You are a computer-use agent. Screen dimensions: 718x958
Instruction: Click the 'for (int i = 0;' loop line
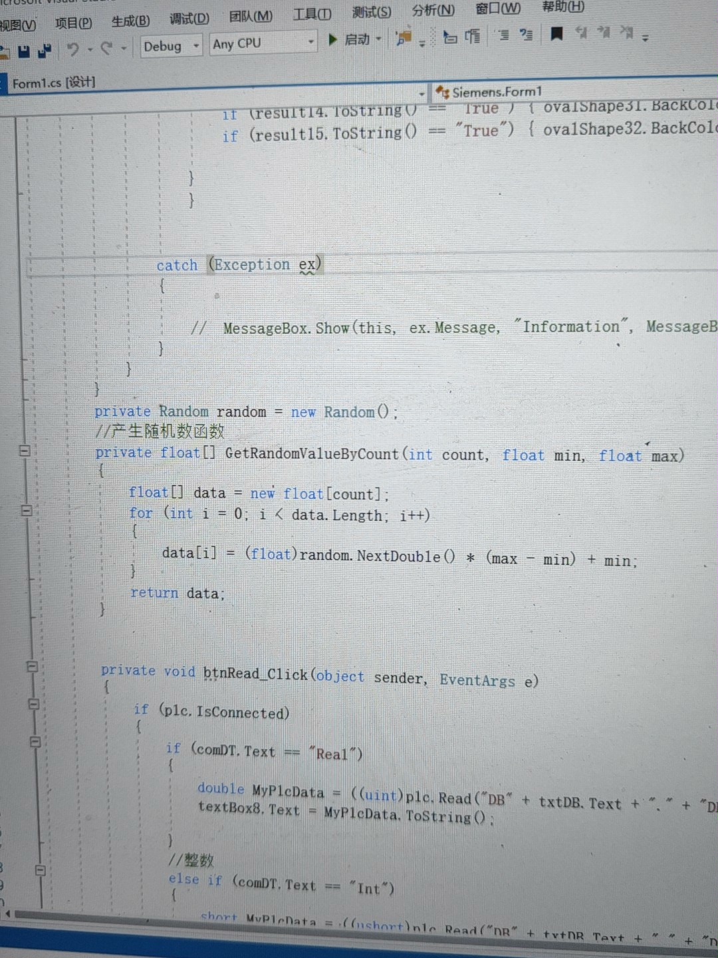click(279, 514)
